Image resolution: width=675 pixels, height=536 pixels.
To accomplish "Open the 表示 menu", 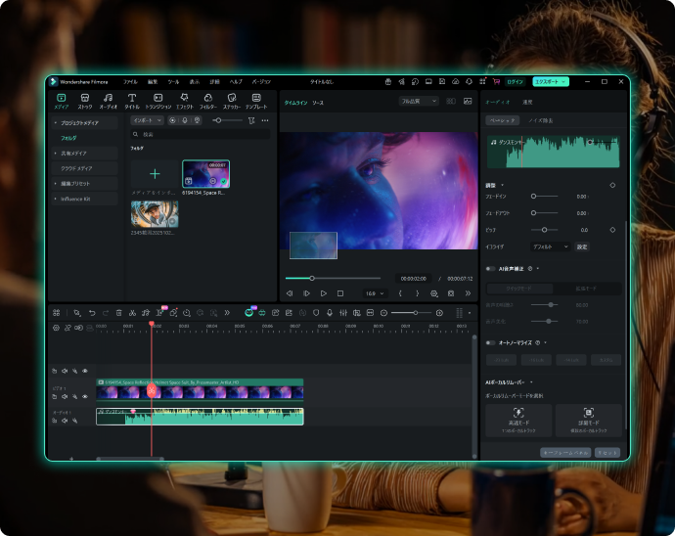I will tap(195, 81).
